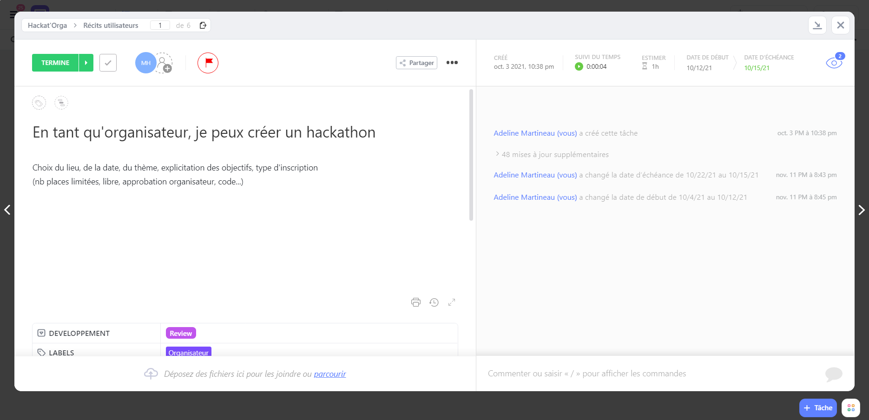Minimize the task with the tray arrow icon
This screenshot has height=420, width=869.
pos(817,25)
